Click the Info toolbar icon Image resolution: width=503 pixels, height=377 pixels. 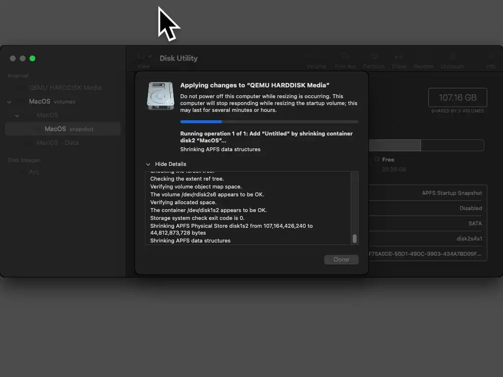(491, 56)
